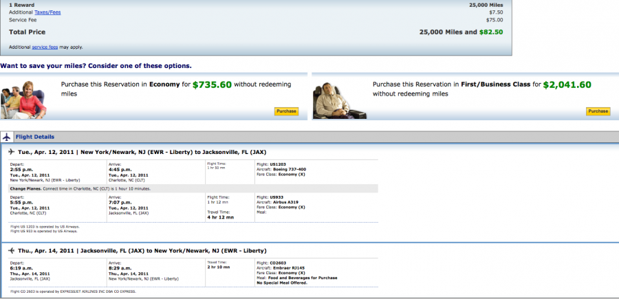Click the Flight Details airplane icon
Image resolution: width=619 pixels, height=299 pixels.
(6, 137)
